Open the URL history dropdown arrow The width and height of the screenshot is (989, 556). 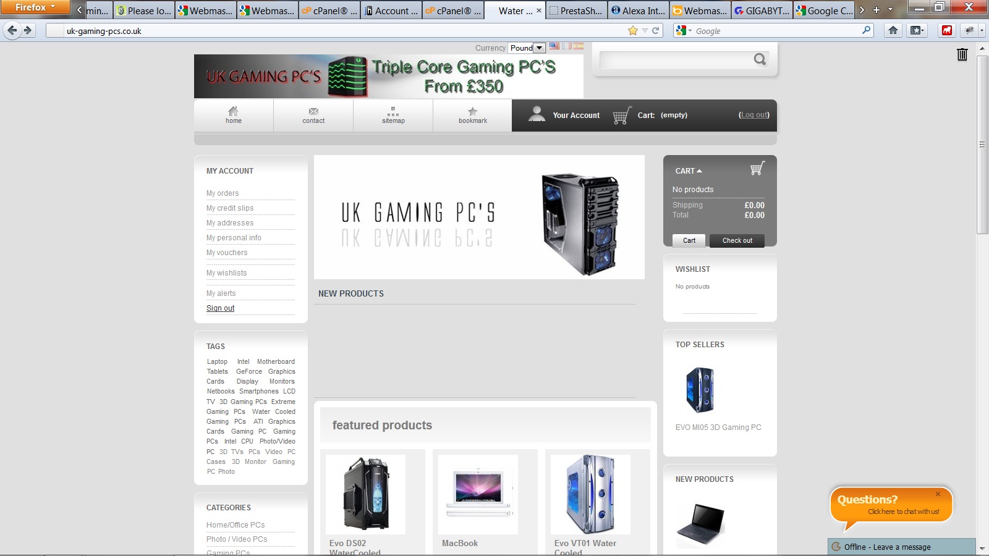tap(645, 30)
